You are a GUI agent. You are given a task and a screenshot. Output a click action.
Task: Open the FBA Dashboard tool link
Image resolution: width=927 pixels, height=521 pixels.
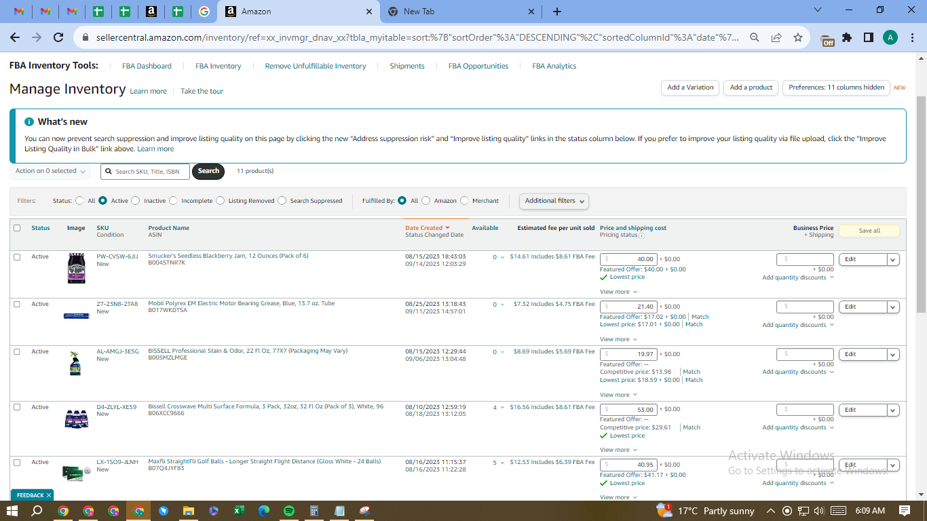147,66
